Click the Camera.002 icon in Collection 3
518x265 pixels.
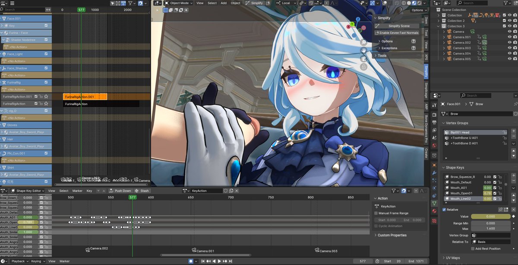click(449, 42)
